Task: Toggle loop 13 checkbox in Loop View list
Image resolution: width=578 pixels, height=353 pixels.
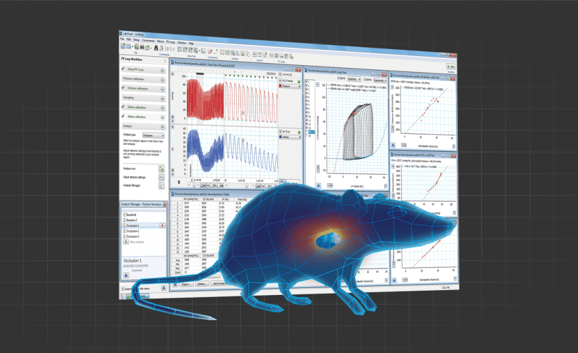Action: pyautogui.click(x=307, y=127)
